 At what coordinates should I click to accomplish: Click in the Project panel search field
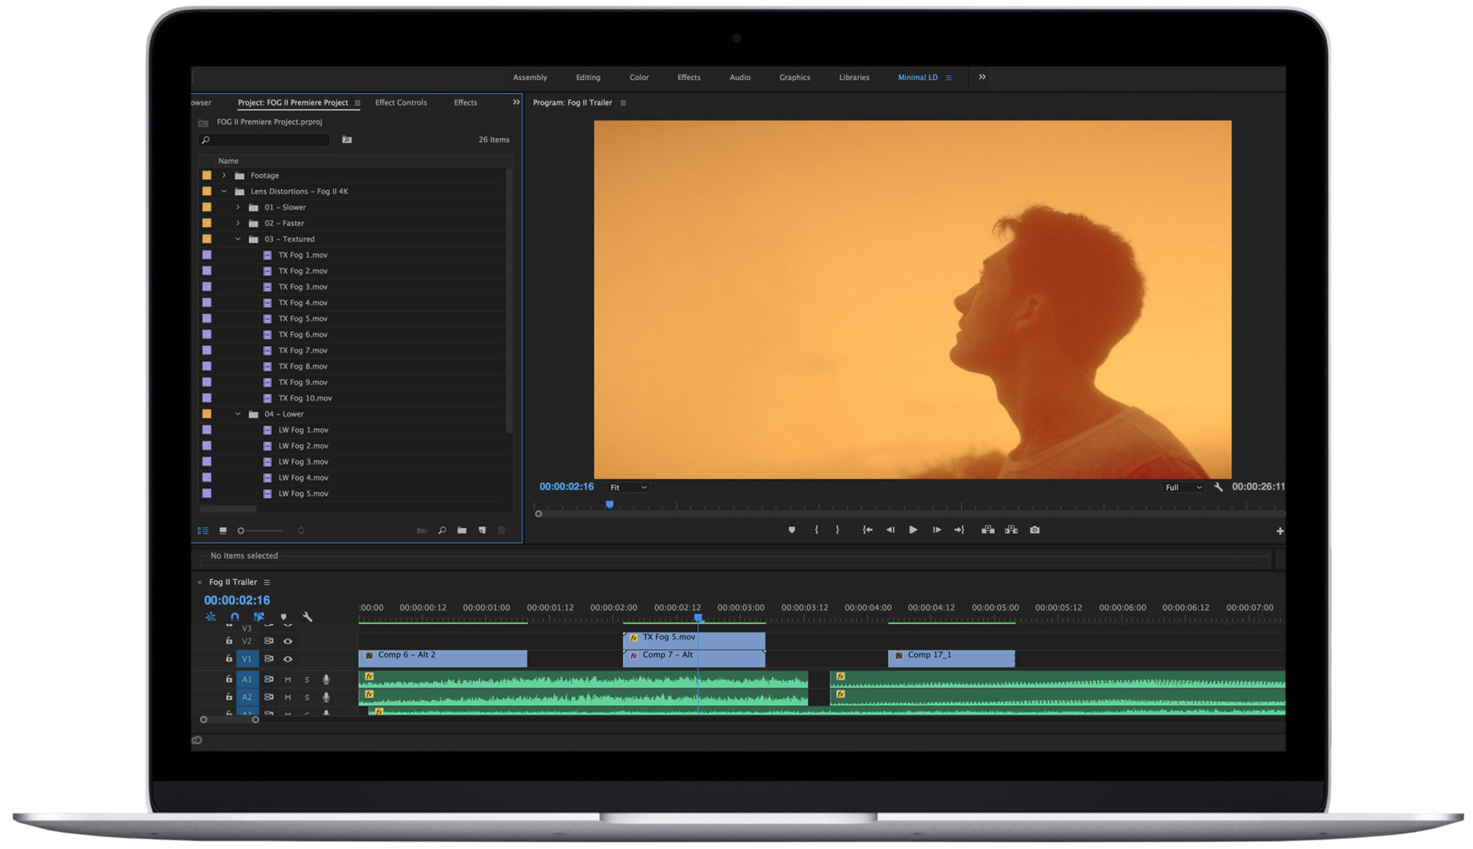point(265,140)
